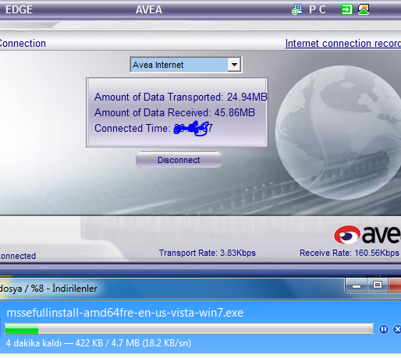The image size is (401, 358).
Task: Click the Connected status text at bottom left
Action: coord(18,256)
